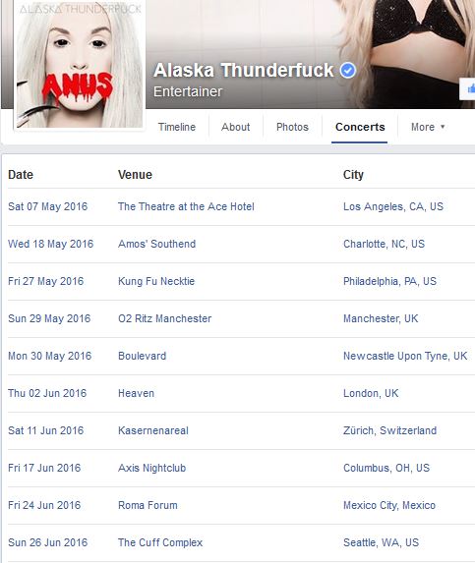The height and width of the screenshot is (563, 475).
Task: Click the Like thumbs-up icon button
Action: (470, 88)
